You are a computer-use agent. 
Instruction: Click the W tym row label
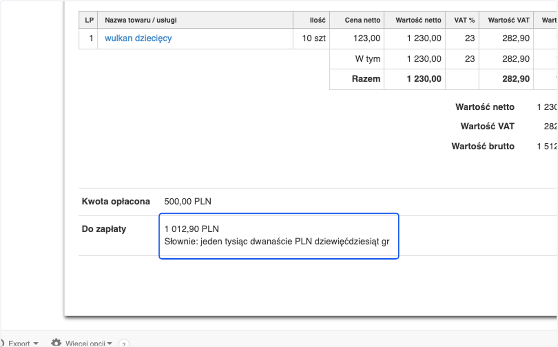[367, 59]
